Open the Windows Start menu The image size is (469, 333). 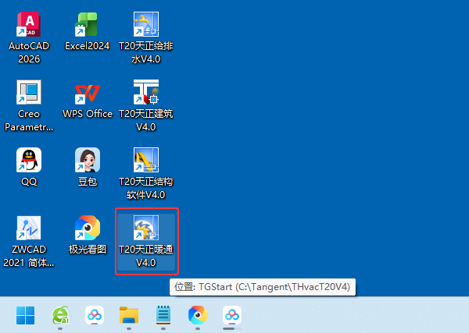coord(26,315)
